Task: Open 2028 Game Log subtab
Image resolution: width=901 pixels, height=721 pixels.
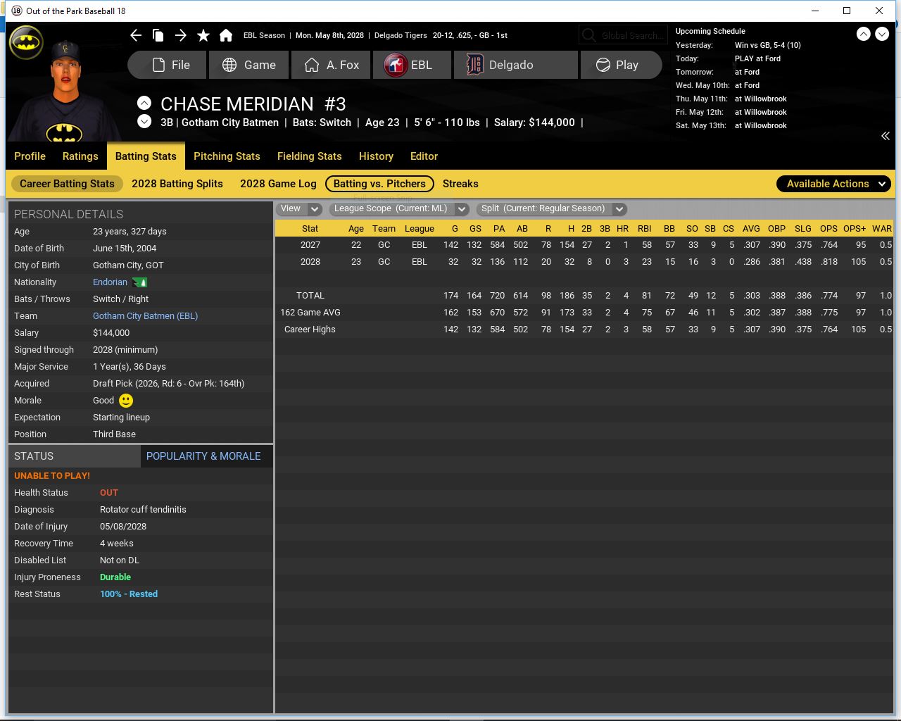Action: (278, 184)
